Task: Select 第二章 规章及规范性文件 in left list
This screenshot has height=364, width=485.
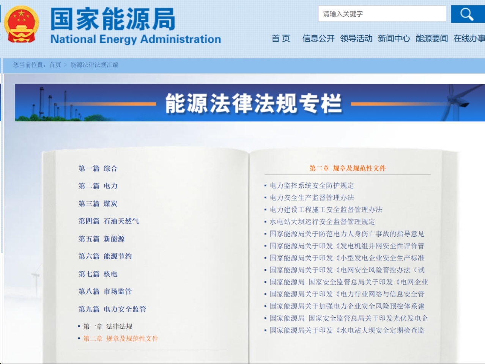Action: pyautogui.click(x=121, y=339)
